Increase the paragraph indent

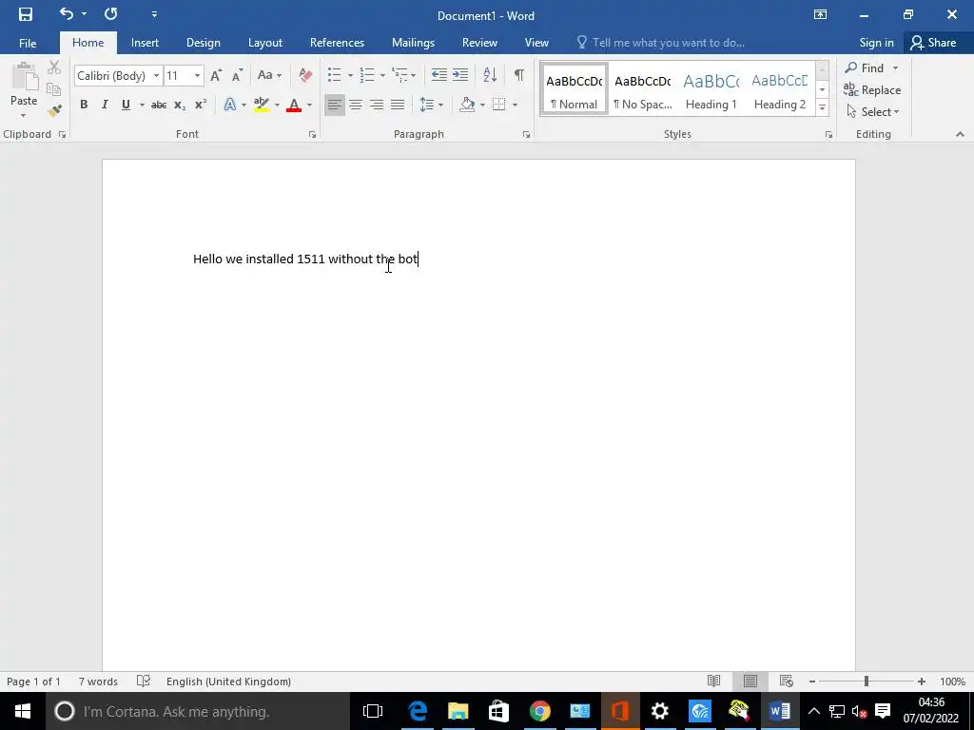pyautogui.click(x=460, y=75)
